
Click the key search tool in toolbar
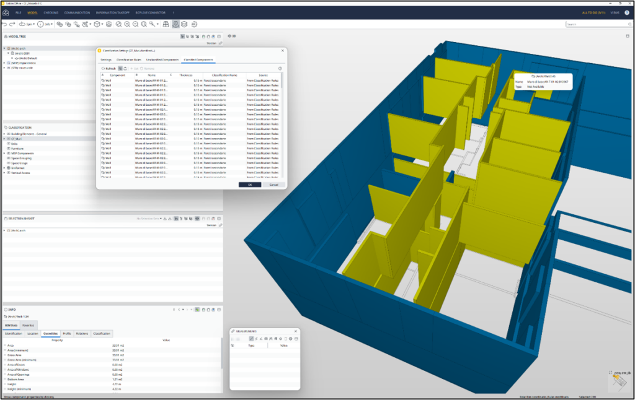152,24
